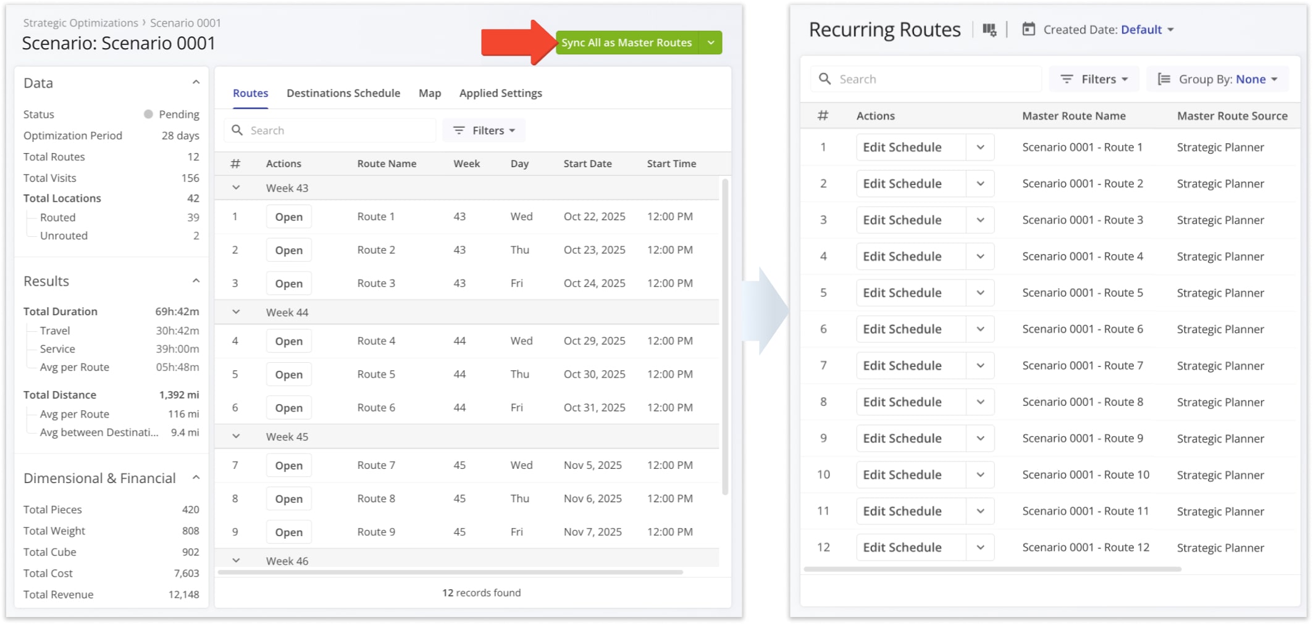Click the Strategic Optimizations breadcrumb link
The height and width of the screenshot is (625, 1313).
coord(80,23)
